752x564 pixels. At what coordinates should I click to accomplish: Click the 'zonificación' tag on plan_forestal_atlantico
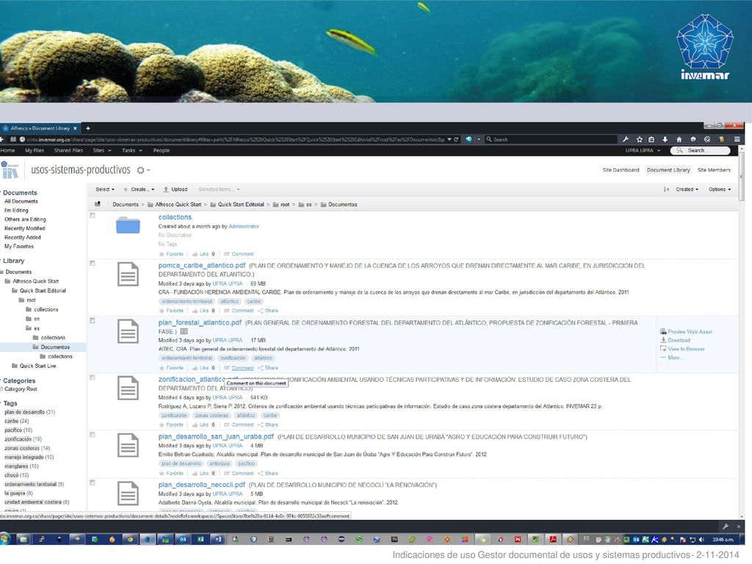234,358
